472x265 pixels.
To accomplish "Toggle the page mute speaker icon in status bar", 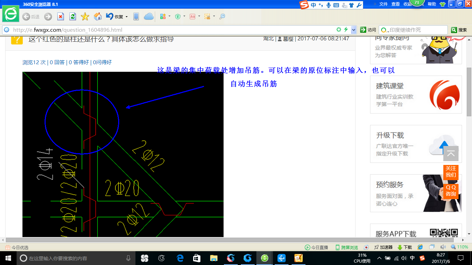I will [443, 247].
